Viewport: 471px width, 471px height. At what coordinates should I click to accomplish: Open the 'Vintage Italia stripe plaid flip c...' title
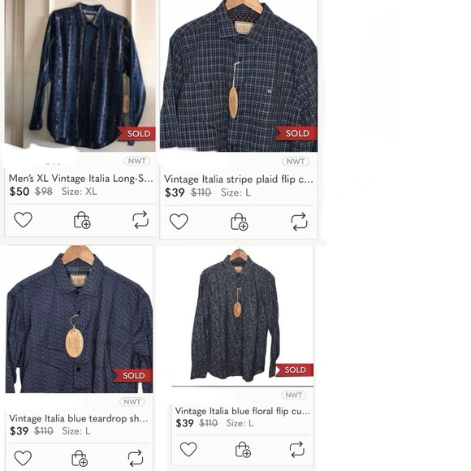[x=239, y=179]
